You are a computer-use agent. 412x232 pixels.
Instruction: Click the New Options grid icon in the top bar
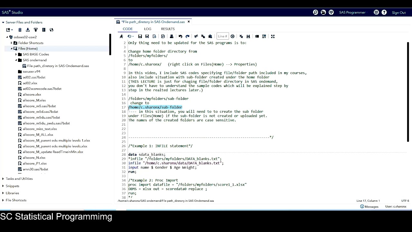tap(331, 12)
